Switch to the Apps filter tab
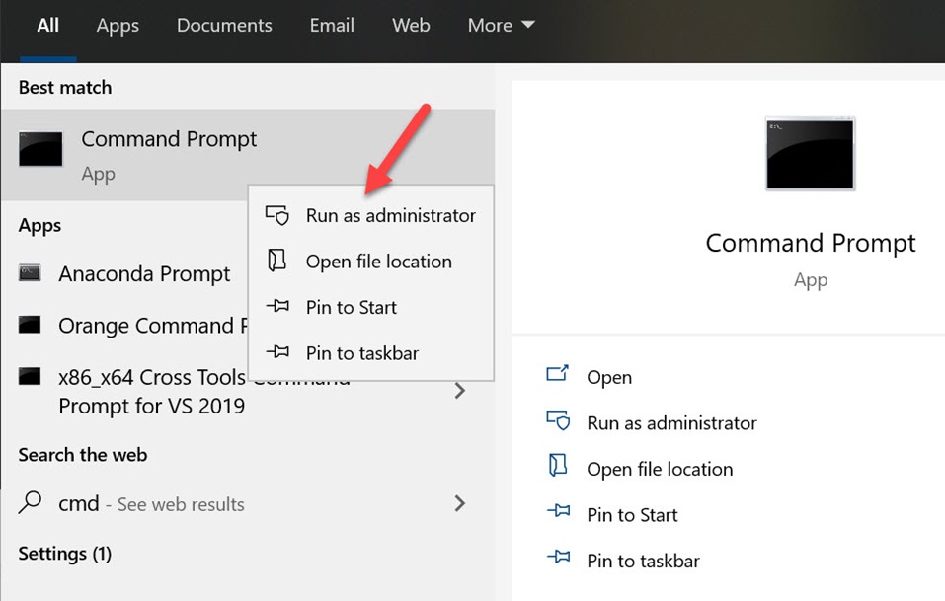 tap(118, 26)
